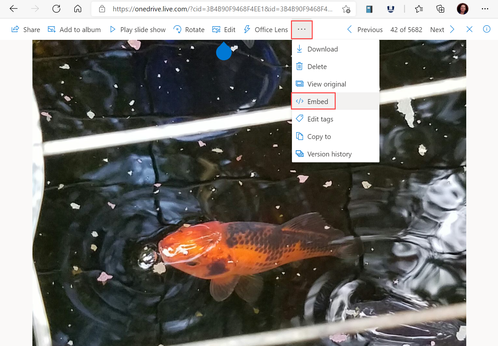Choose Delete from the menu
498x346 pixels.
[x=336, y=66]
